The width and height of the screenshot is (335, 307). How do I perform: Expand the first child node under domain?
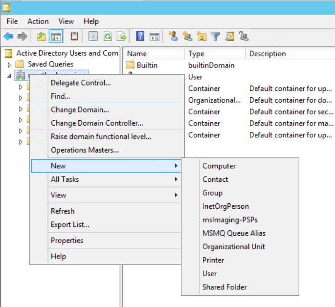pyautogui.click(x=21, y=87)
